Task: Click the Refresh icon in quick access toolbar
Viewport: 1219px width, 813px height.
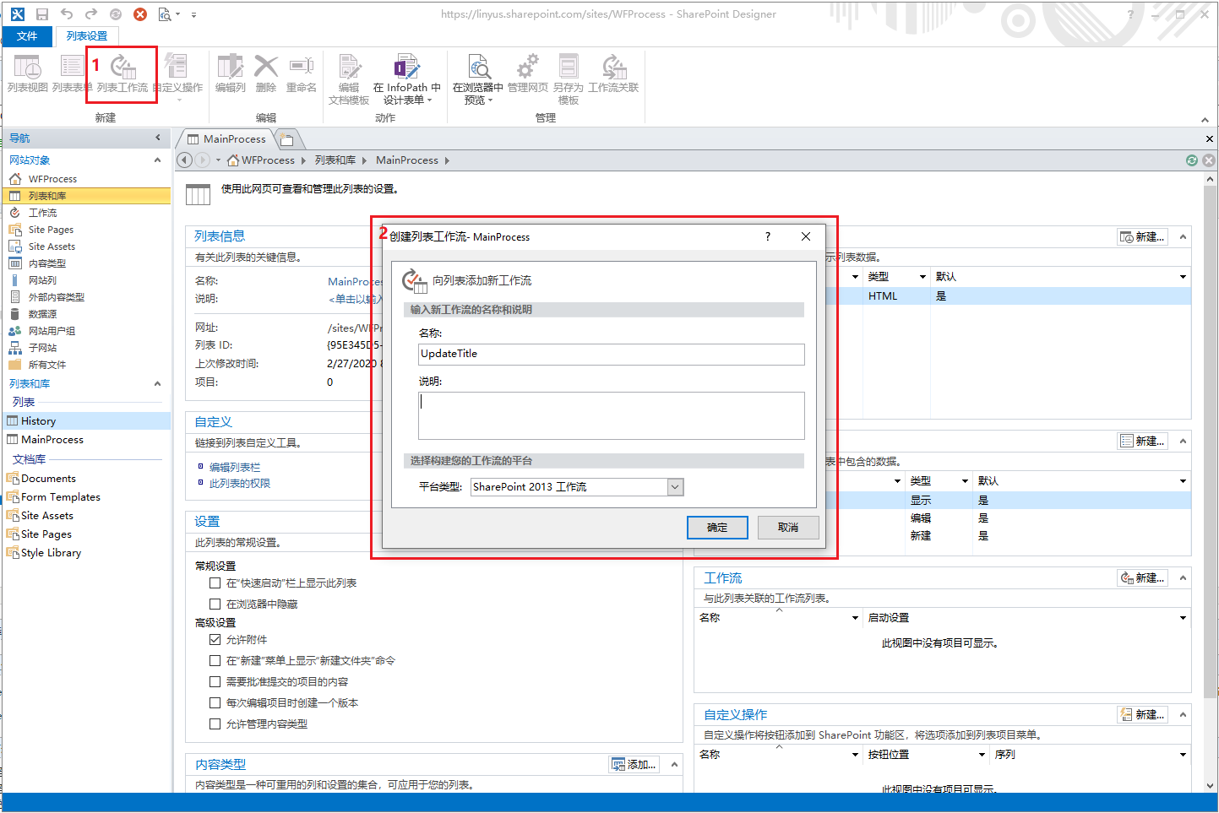Action: tap(116, 14)
